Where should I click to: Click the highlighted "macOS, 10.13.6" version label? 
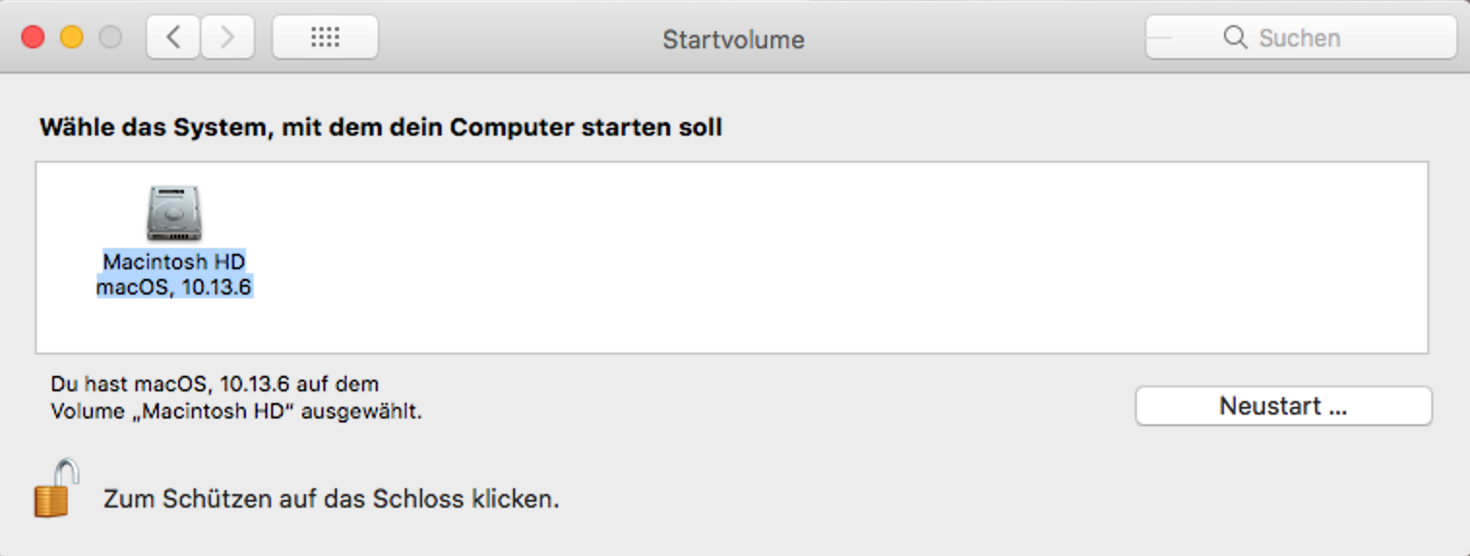coord(174,287)
